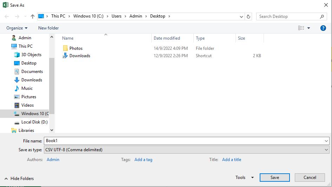Click the Admin author link

tap(53, 160)
